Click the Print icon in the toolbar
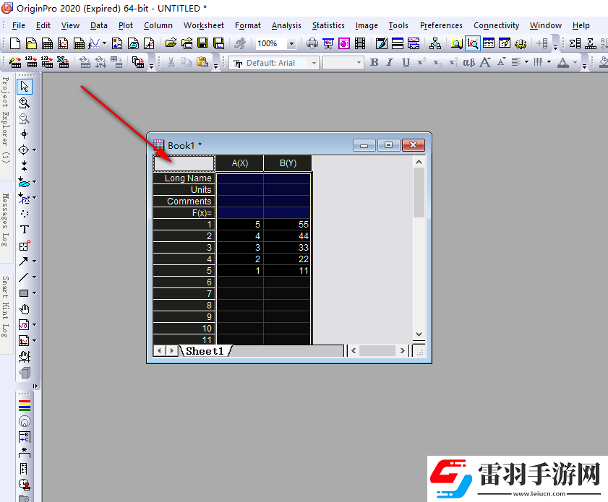 click(x=312, y=44)
